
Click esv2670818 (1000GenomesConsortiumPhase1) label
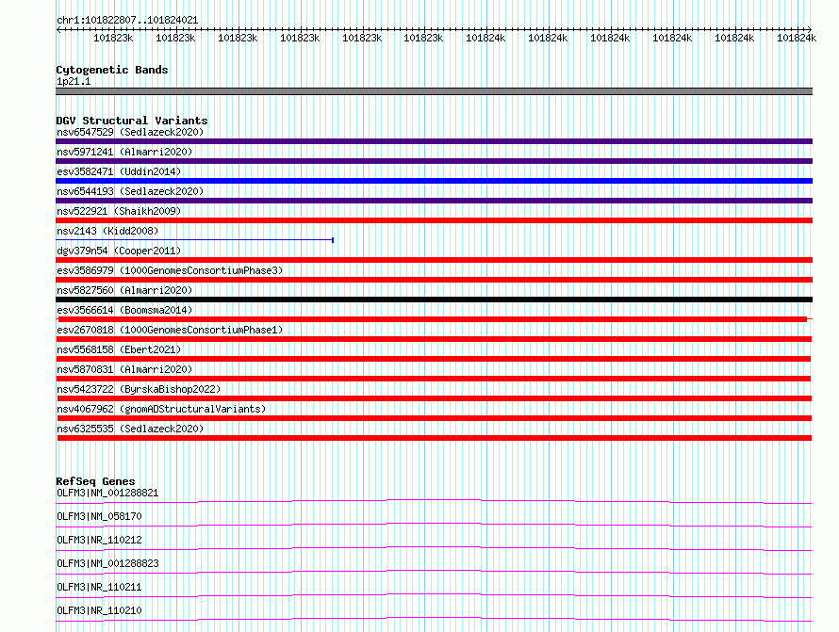click(170, 330)
